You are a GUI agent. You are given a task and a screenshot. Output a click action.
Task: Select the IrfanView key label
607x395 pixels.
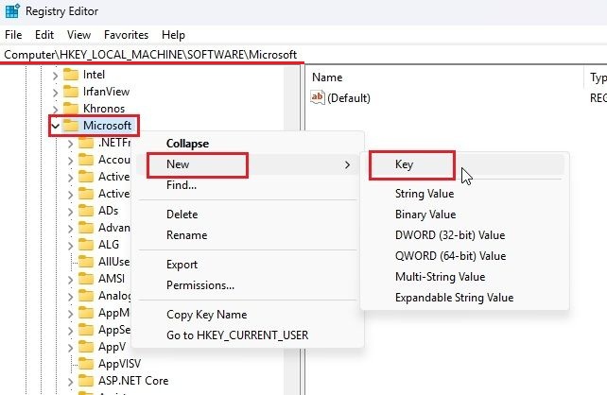(107, 92)
